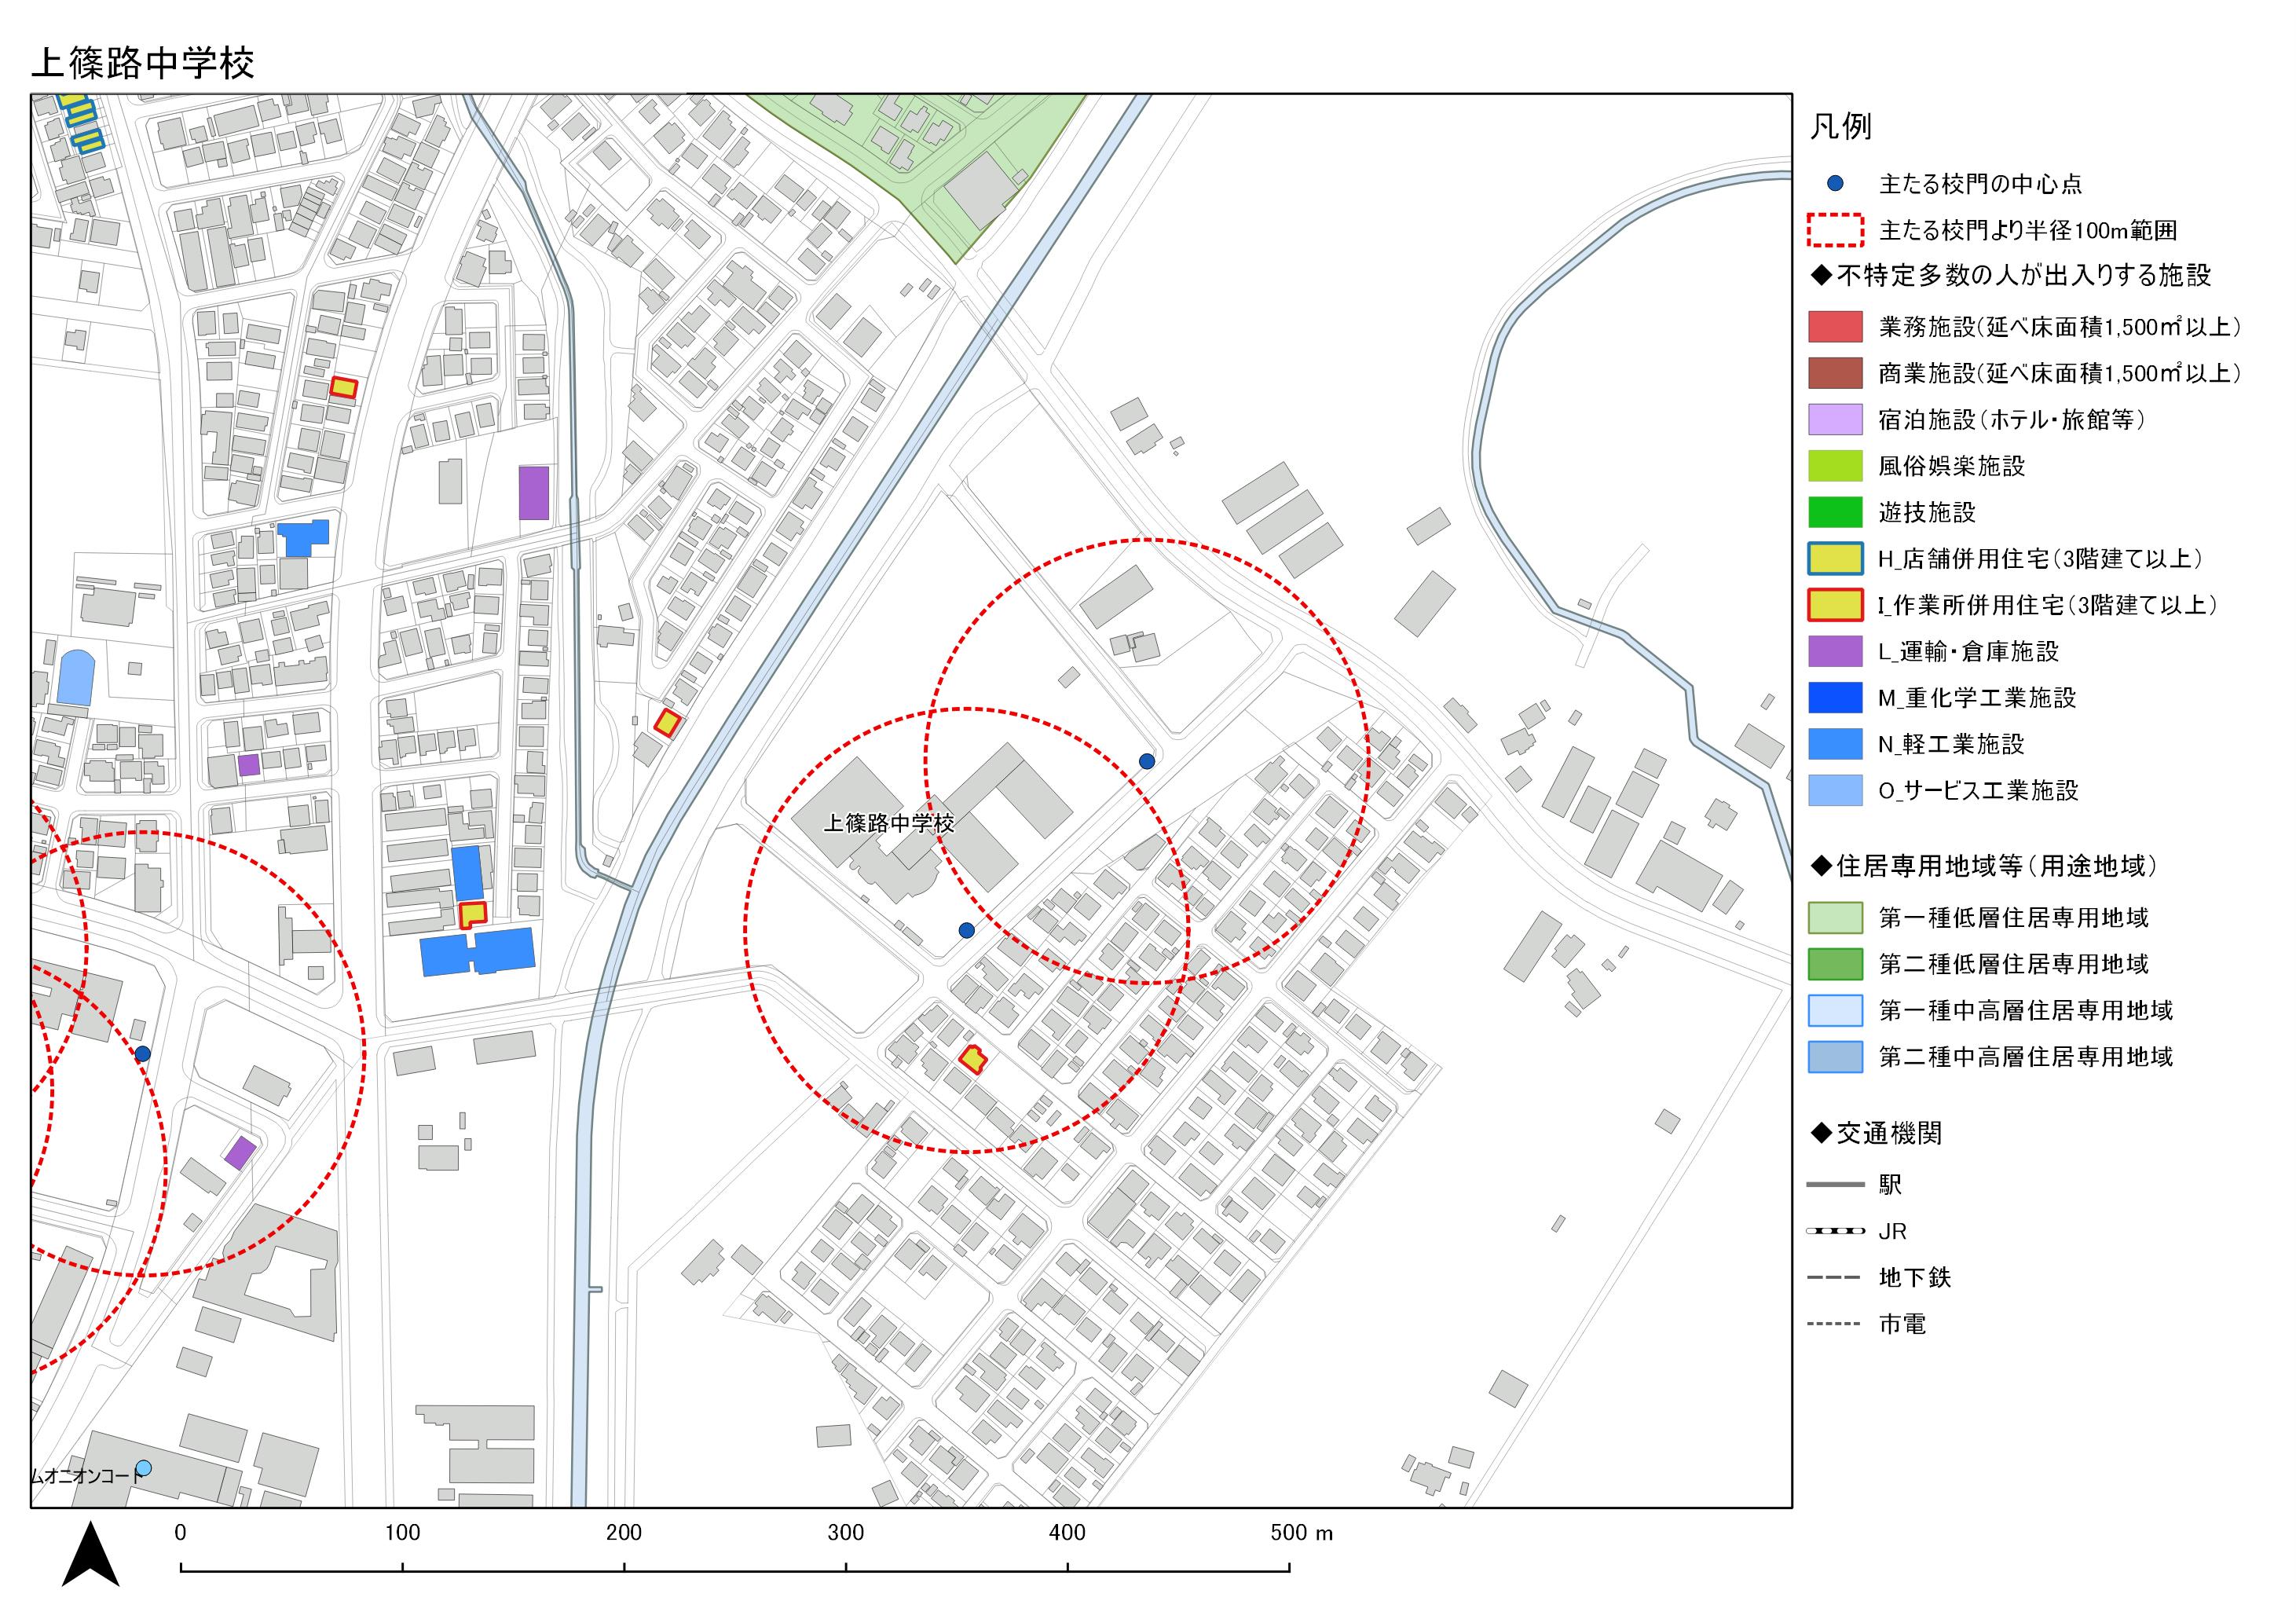Click the light blue dot by ムオニオンコート
The width and height of the screenshot is (2296, 1623).
(x=143, y=1468)
